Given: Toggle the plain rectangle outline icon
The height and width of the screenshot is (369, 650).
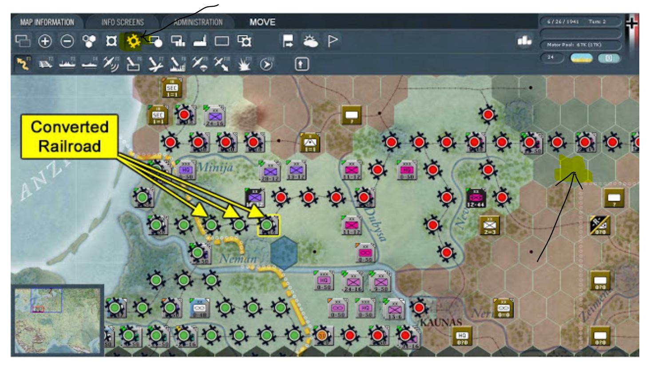Looking at the screenshot, I should click(222, 41).
